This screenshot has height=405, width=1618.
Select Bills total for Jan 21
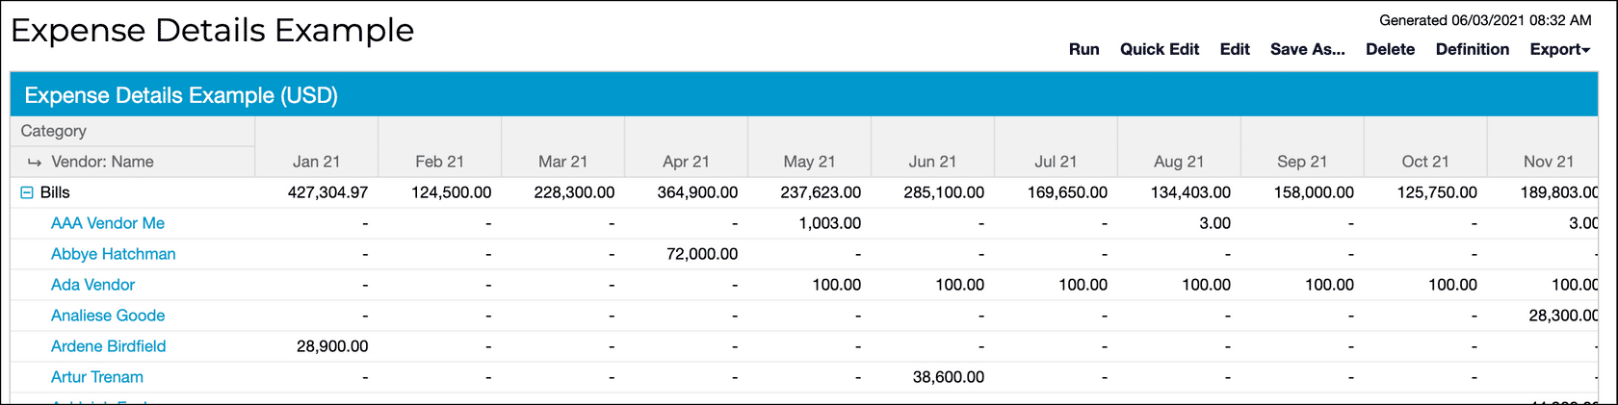pos(327,192)
